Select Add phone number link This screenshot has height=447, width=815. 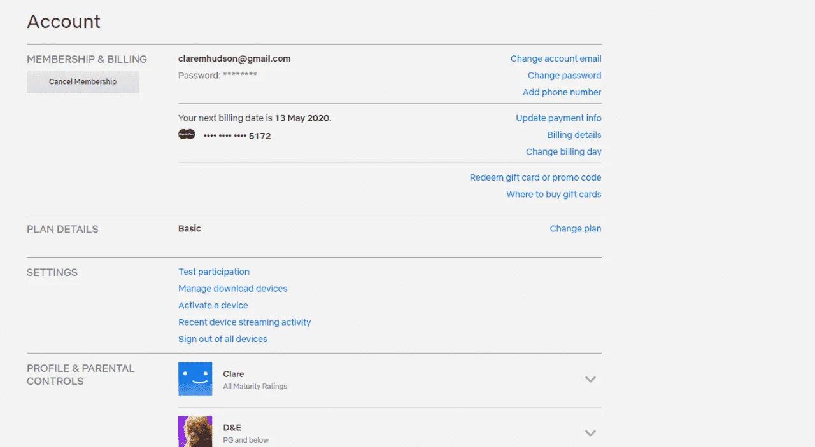[562, 92]
